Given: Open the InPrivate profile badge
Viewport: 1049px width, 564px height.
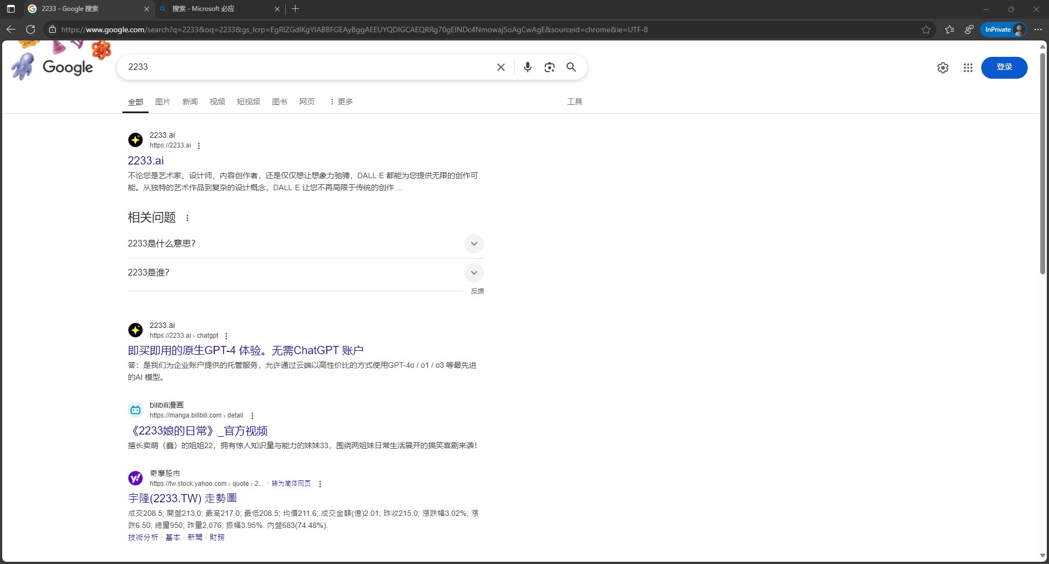Looking at the screenshot, I should click(1004, 30).
